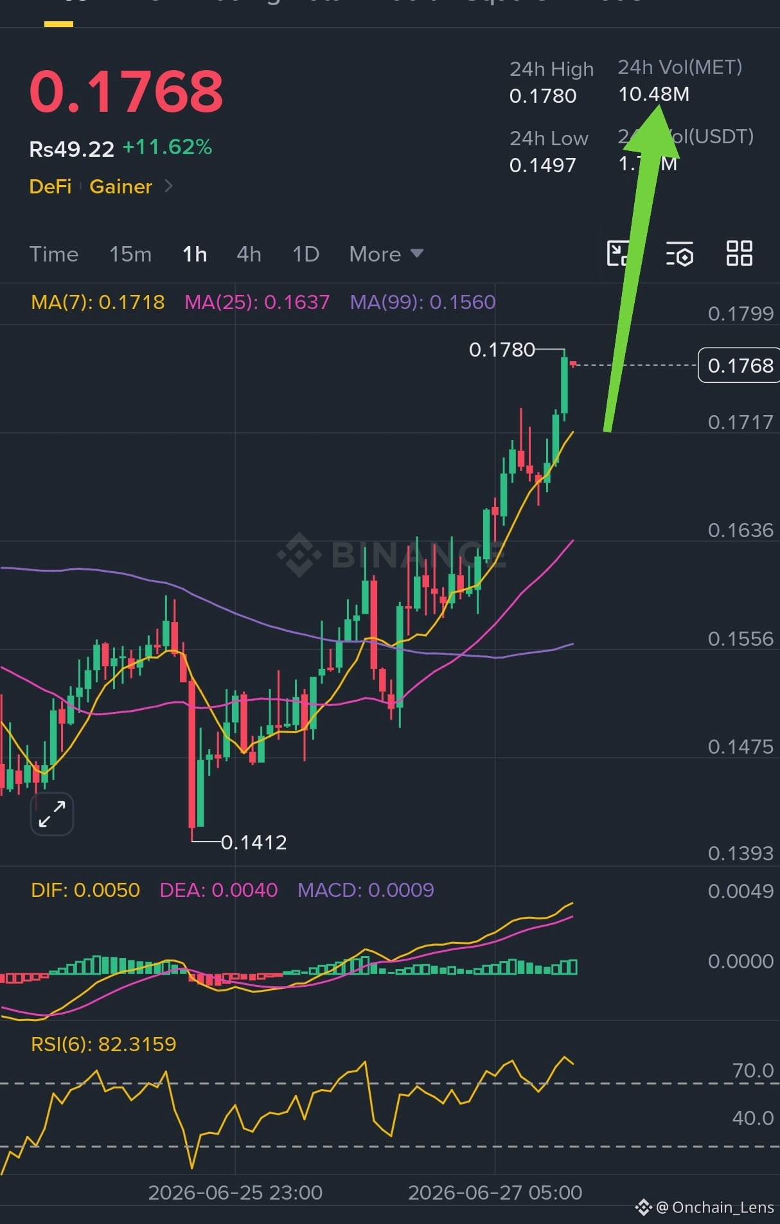Click the 0.1393 price axis label
This screenshot has width=780, height=1224.
click(740, 853)
